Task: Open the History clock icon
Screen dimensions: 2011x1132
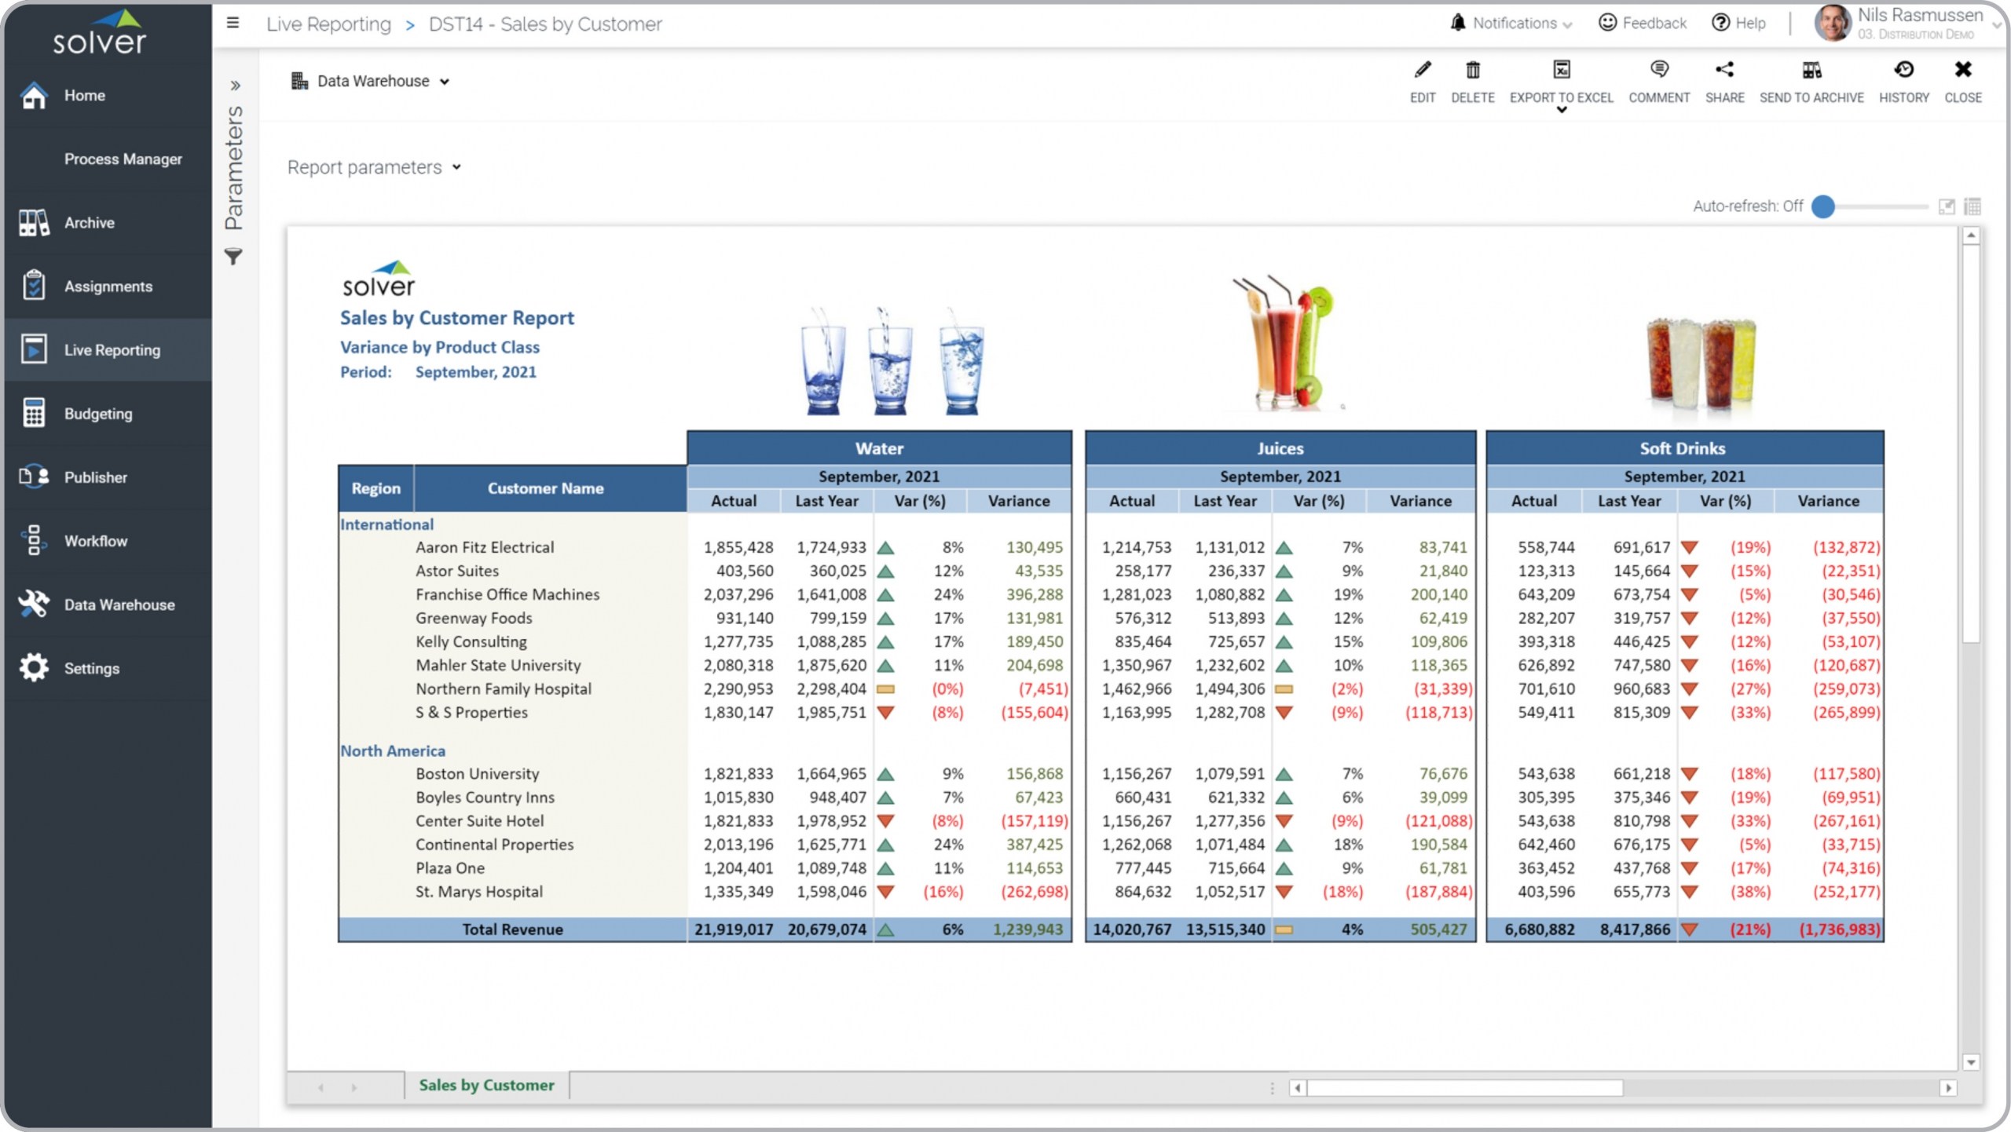Action: 1903,71
